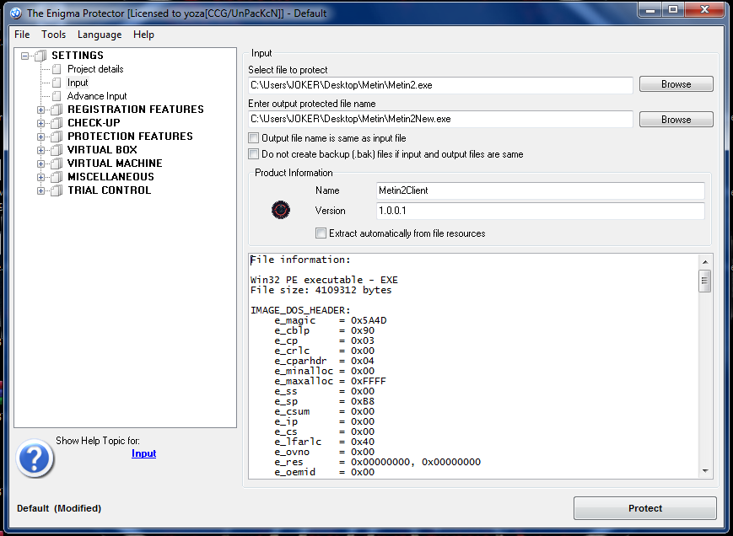Open the Language menu
The image size is (733, 536).
tap(100, 35)
